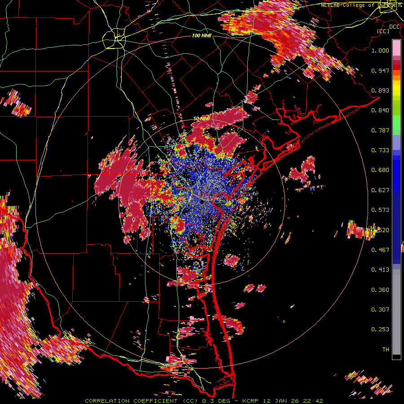Click the 0.787 legend value
This screenshot has width=404, height=404.
380,130
